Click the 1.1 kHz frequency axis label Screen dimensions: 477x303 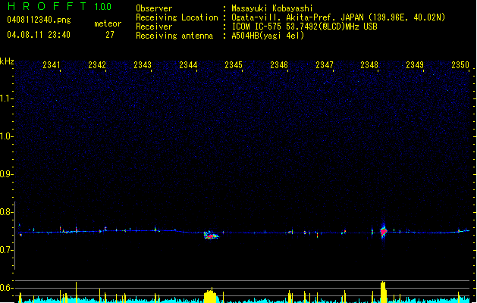6,98
